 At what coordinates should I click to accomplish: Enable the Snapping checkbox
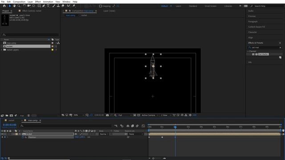[100, 6]
